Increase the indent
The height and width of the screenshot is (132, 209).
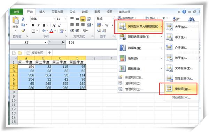[x=77, y=31]
